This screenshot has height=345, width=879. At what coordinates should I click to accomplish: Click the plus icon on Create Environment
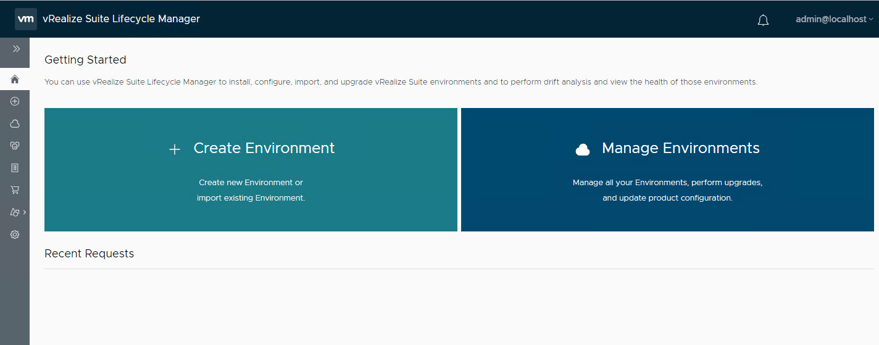tap(175, 149)
